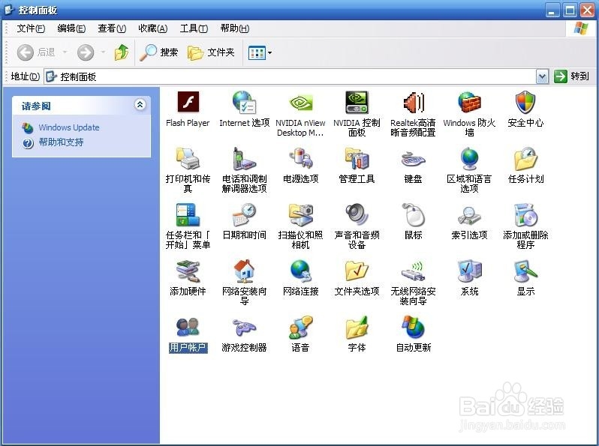
Task: Open 自动更新 icon
Action: tap(413, 328)
